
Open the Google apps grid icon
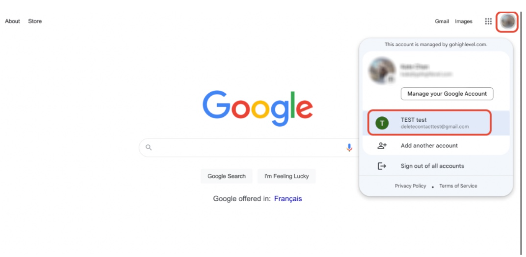(488, 21)
